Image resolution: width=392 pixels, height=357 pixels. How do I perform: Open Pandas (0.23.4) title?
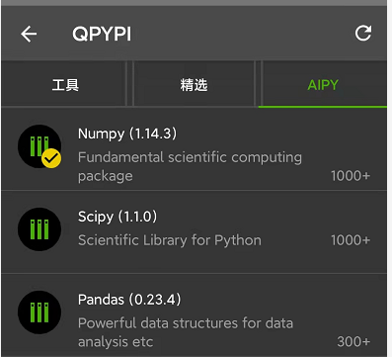[x=129, y=300]
